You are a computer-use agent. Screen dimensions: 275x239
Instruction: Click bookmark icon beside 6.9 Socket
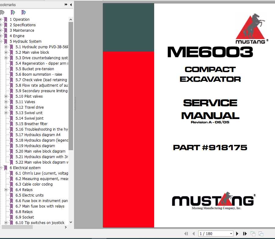(11, 217)
